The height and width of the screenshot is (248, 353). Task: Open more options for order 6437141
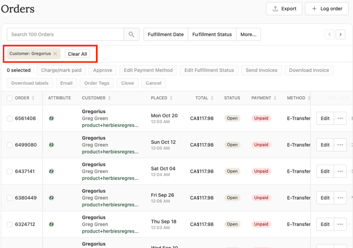(x=340, y=172)
